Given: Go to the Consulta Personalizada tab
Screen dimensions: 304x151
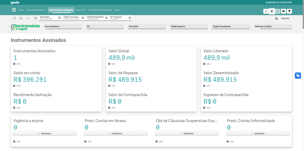Looking at the screenshot, I should (100, 10).
